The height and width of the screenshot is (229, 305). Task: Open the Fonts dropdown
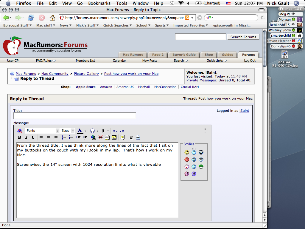pos(42,131)
